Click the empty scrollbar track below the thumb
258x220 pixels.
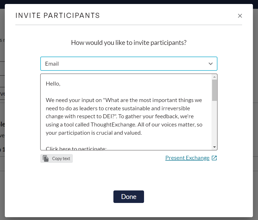(x=214, y=123)
